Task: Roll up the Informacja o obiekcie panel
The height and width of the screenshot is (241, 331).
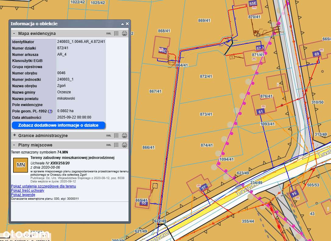Action: pos(122,24)
